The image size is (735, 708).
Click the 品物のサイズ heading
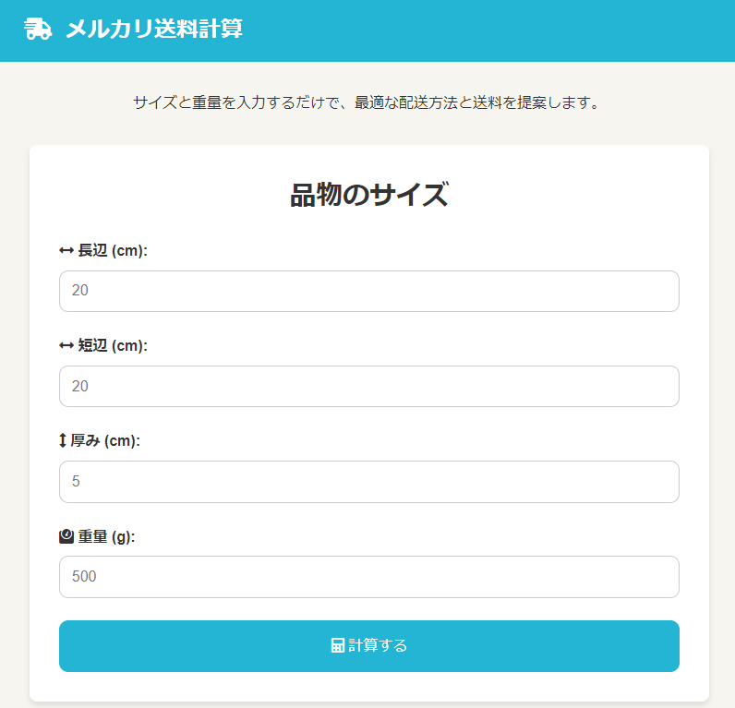[x=369, y=195]
